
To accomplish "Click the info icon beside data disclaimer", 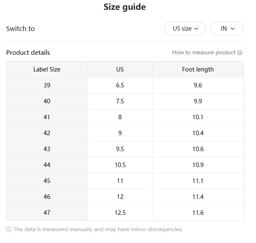I will [9, 229].
